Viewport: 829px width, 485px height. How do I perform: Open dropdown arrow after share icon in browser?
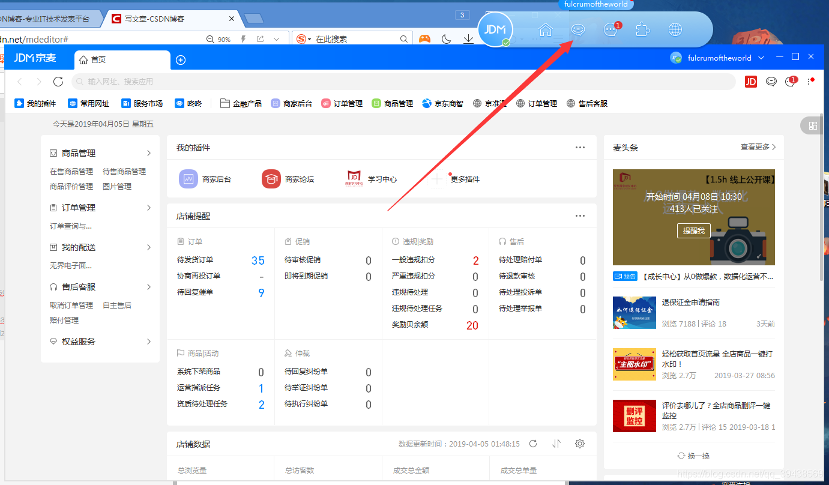coord(277,39)
